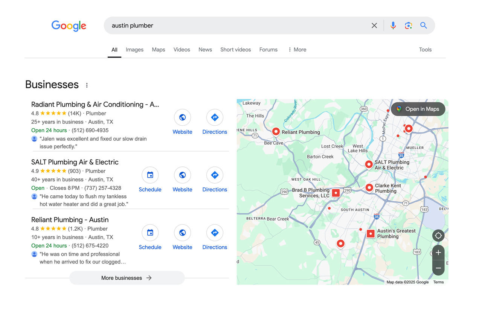Screen dimensions: 482x321
Task: Open SALT Plumbing Air & Electric listing
Action: 75,162
